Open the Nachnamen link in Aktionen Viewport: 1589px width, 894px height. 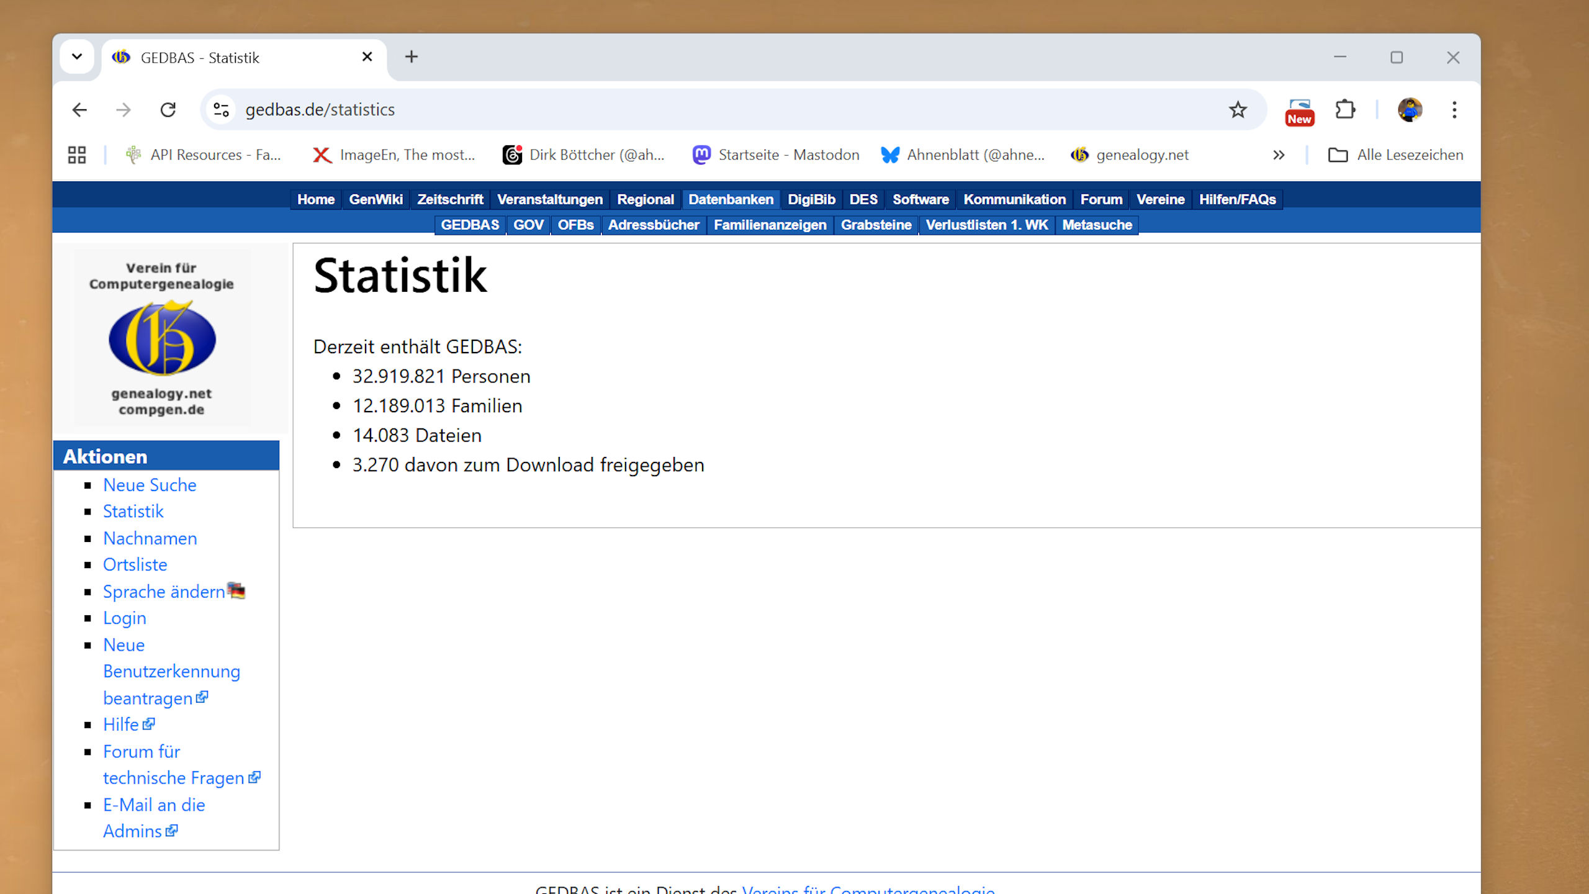click(150, 538)
